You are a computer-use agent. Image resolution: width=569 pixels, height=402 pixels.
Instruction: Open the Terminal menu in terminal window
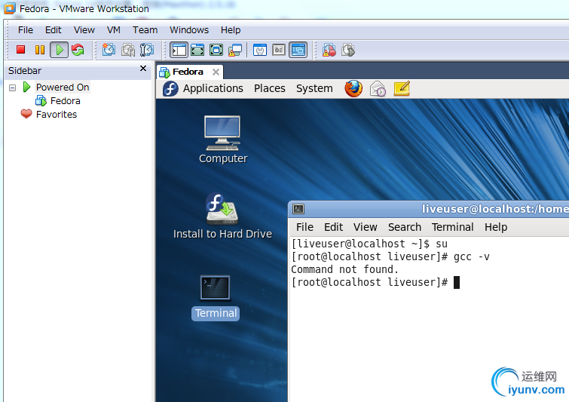click(452, 227)
